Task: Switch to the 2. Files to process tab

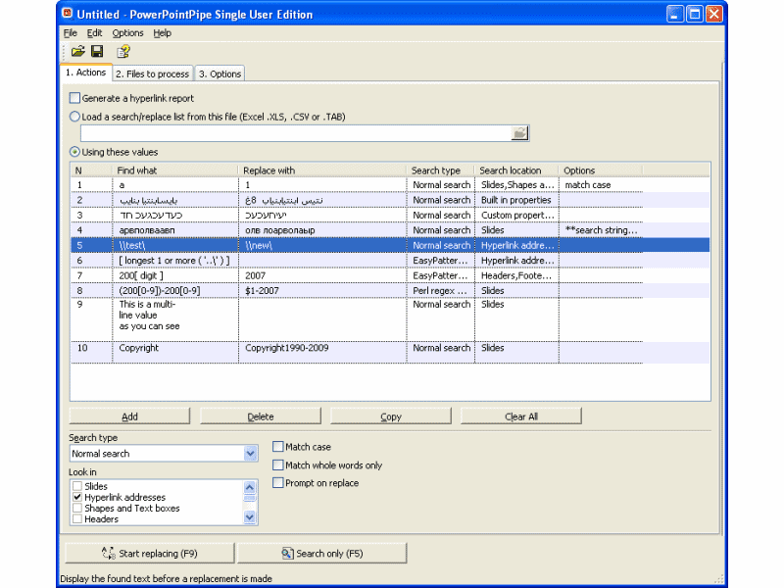Action: coord(153,74)
